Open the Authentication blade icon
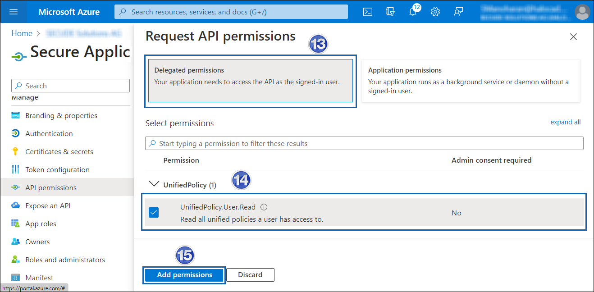 16,133
